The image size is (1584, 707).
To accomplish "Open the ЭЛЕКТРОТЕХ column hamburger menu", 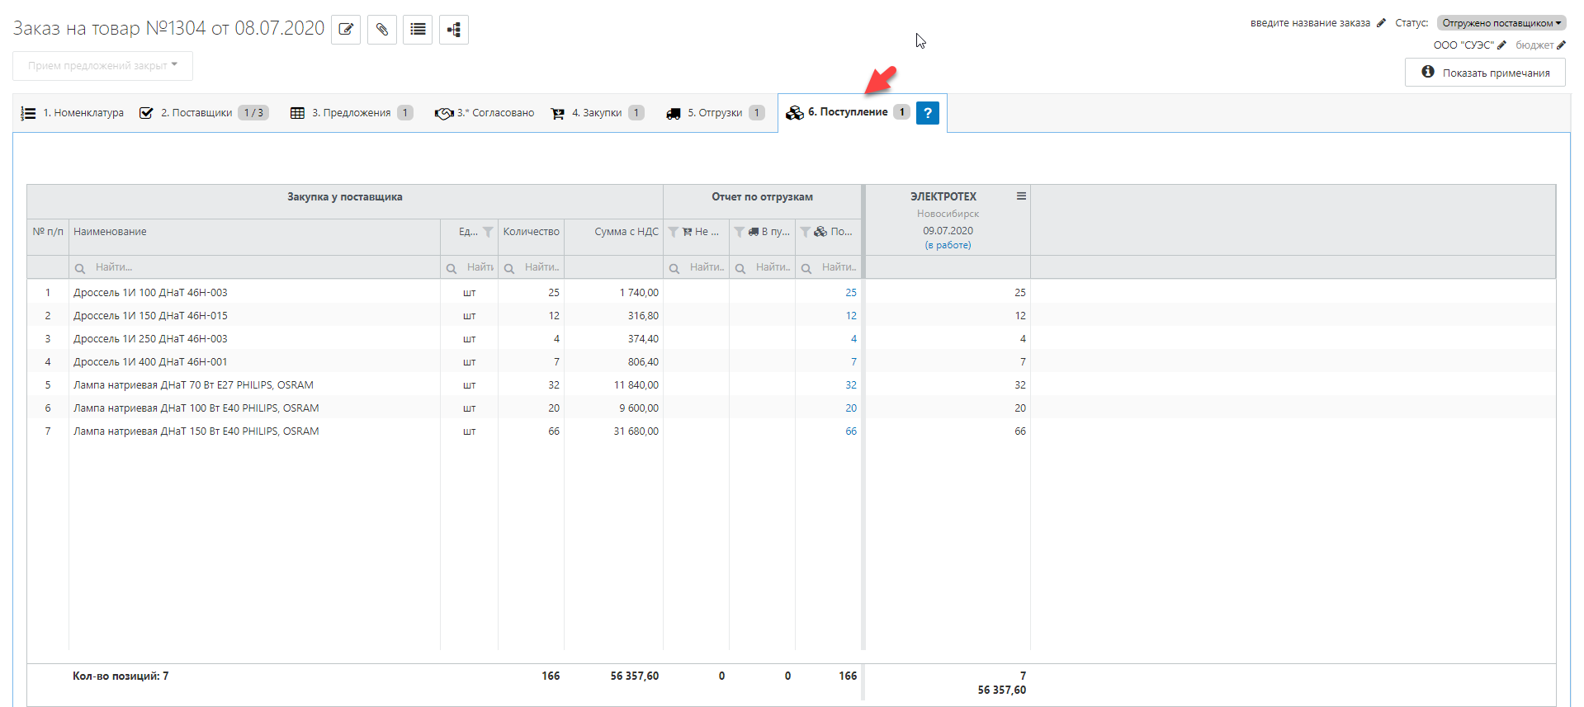I will tap(1021, 196).
